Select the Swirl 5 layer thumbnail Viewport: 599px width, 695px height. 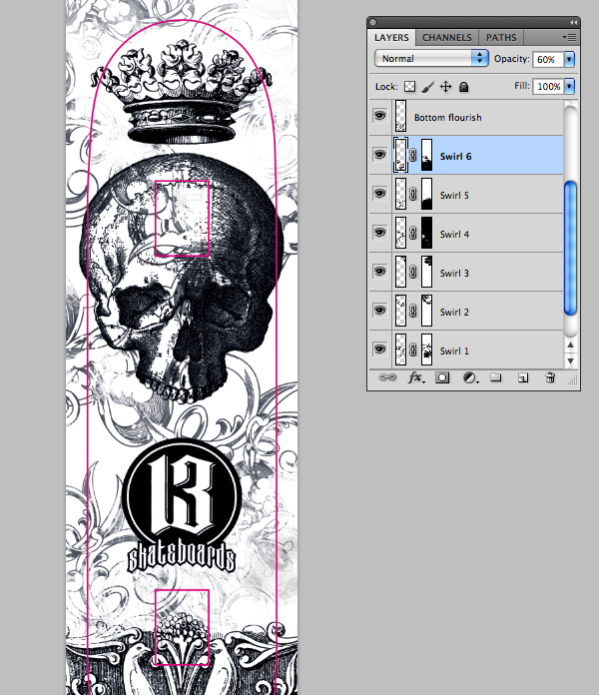(400, 194)
